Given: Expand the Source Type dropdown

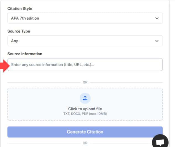Looking at the screenshot, I should 85,41.
